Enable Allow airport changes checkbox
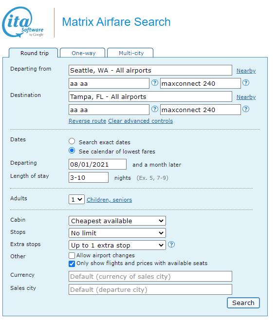Viewport: 277px width, 325px height. (72, 255)
